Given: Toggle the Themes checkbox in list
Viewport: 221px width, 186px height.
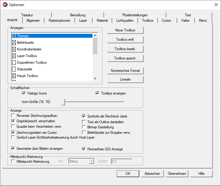Looking at the screenshot, I should pyautogui.click(x=14, y=36).
